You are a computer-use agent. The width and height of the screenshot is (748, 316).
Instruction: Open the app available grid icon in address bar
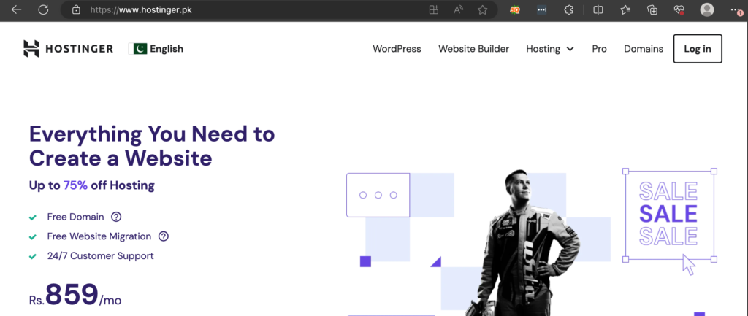tap(434, 9)
